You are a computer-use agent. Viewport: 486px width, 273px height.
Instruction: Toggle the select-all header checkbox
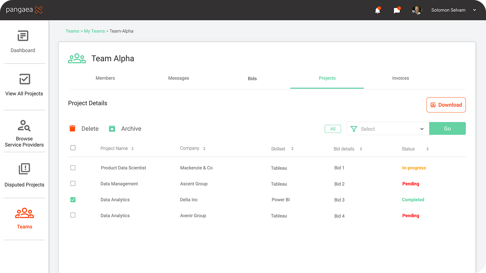(x=73, y=148)
